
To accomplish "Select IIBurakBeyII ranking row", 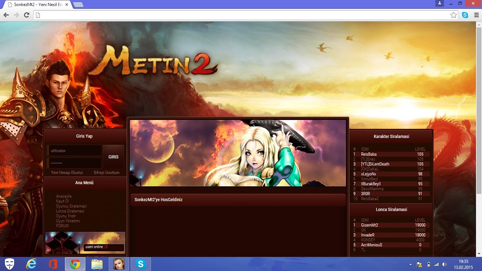I will pos(391,184).
